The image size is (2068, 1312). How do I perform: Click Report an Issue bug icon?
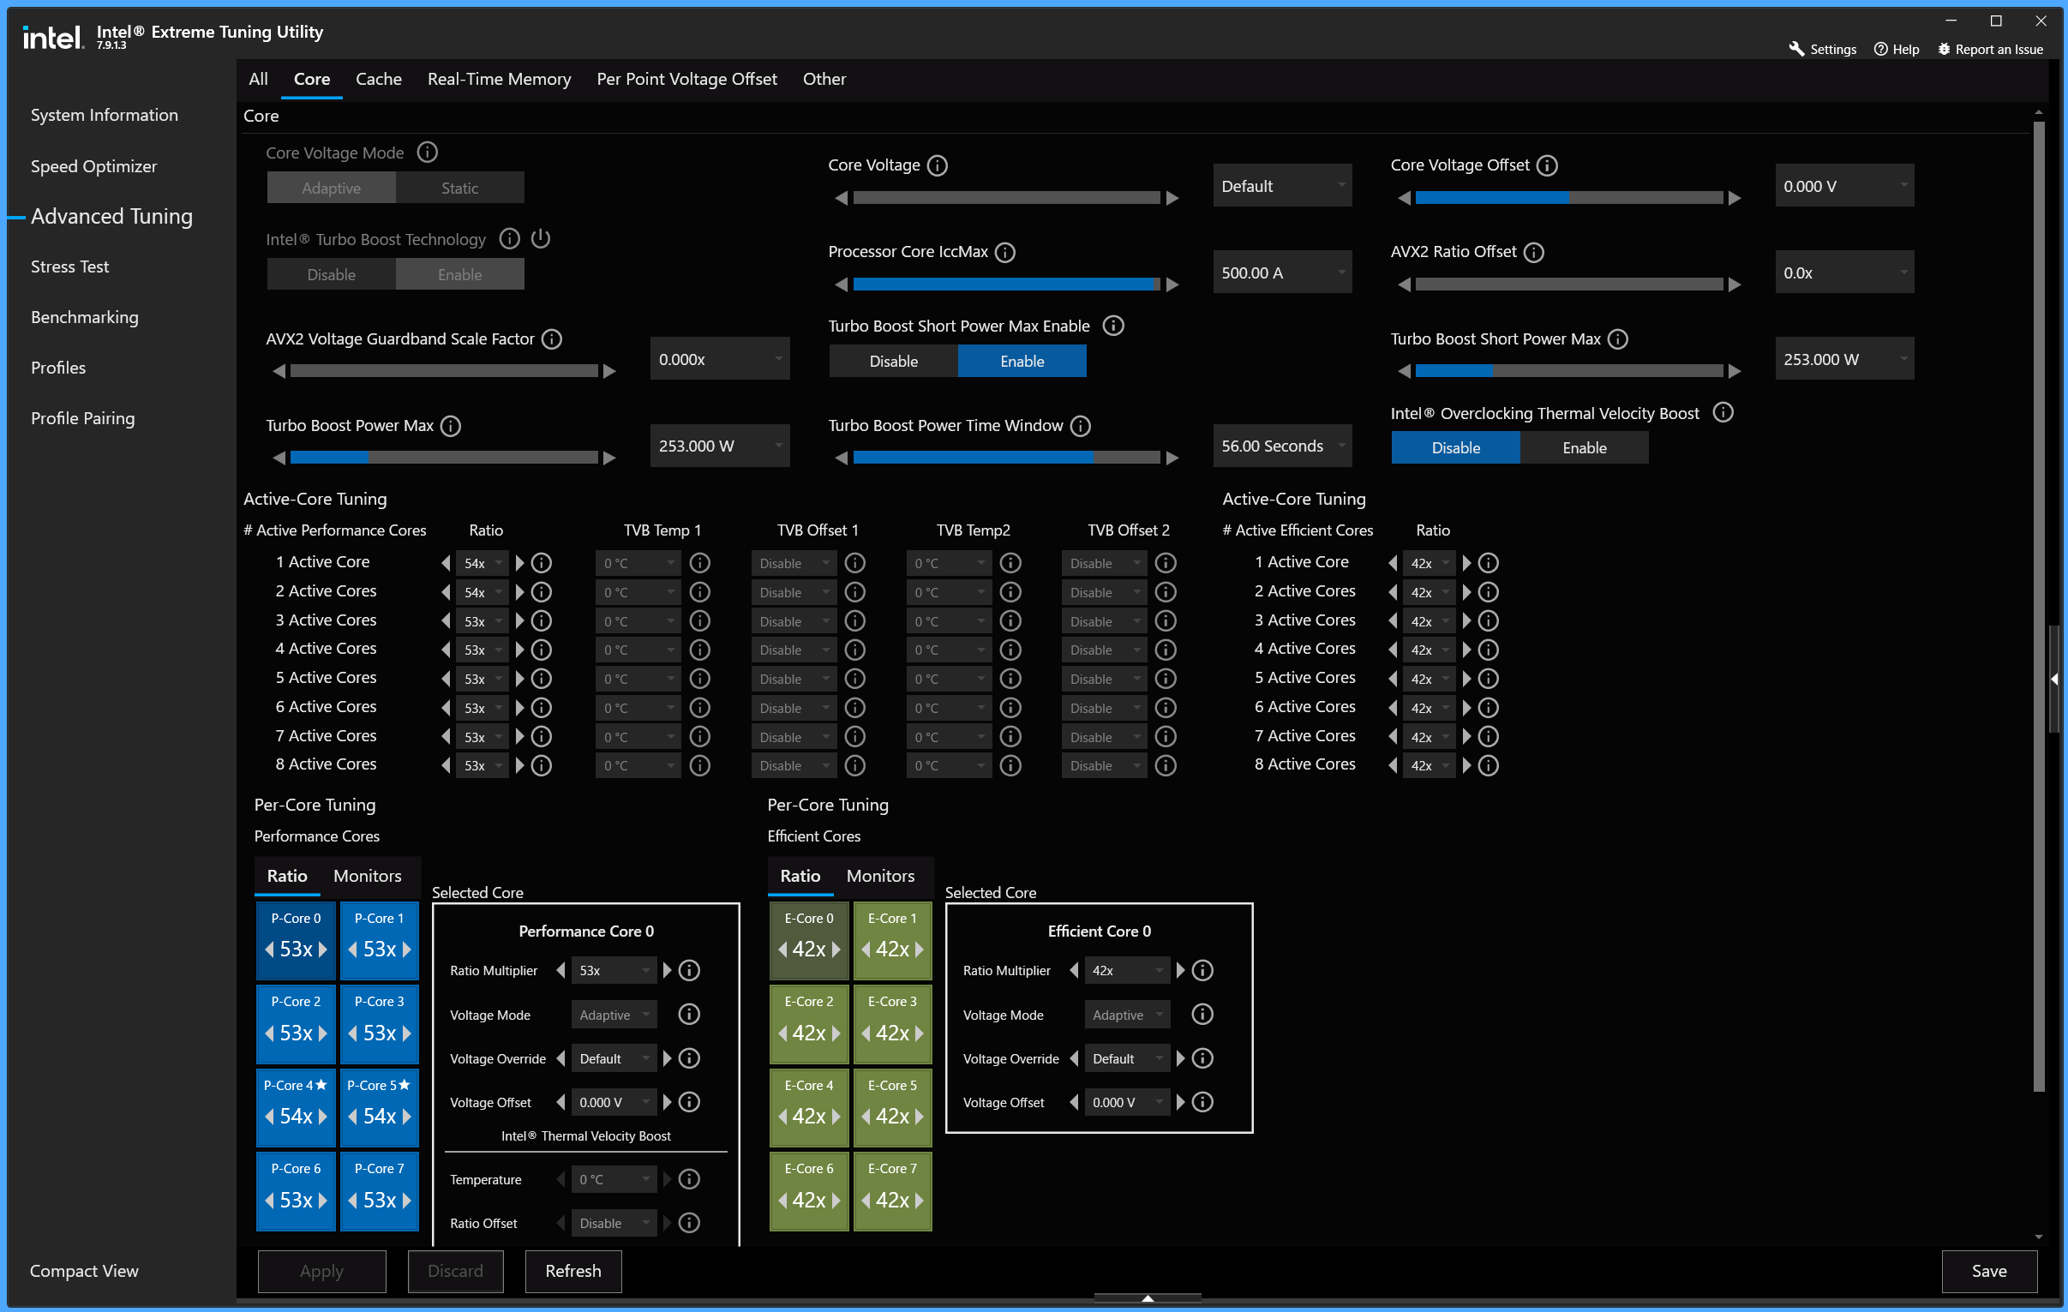pos(1945,49)
